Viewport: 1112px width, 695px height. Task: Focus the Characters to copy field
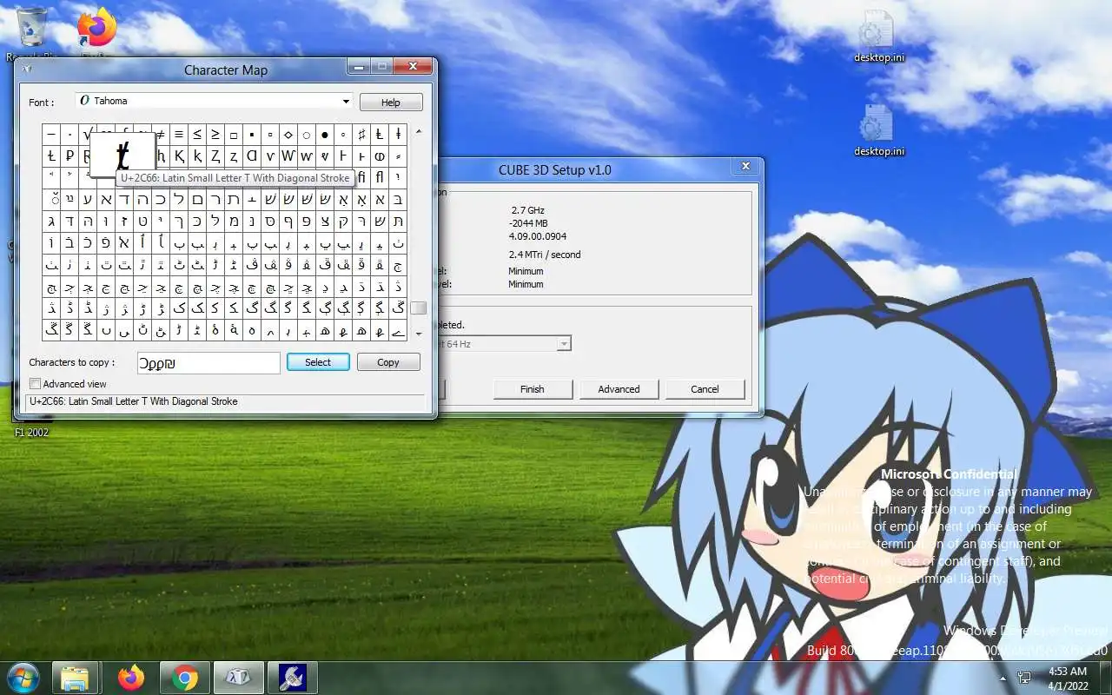coord(208,362)
